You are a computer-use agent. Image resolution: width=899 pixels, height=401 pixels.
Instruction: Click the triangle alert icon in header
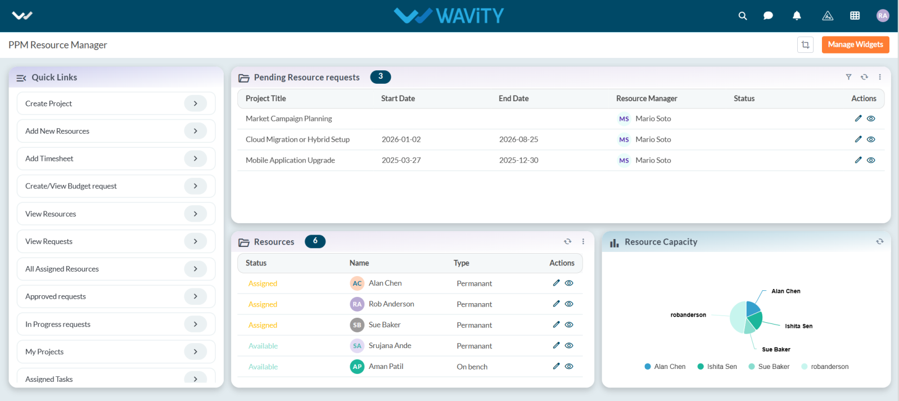point(828,16)
